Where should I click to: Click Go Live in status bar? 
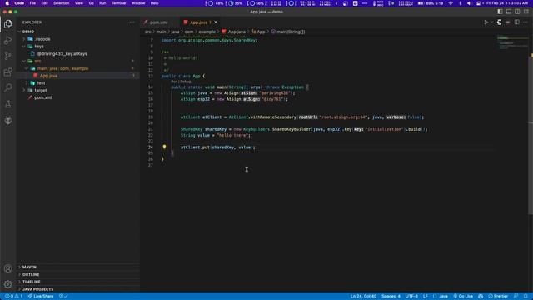[463, 297]
